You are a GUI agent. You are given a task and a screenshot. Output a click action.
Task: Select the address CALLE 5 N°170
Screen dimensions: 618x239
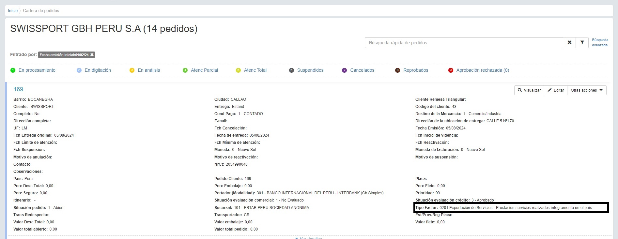pyautogui.click(x=500, y=121)
